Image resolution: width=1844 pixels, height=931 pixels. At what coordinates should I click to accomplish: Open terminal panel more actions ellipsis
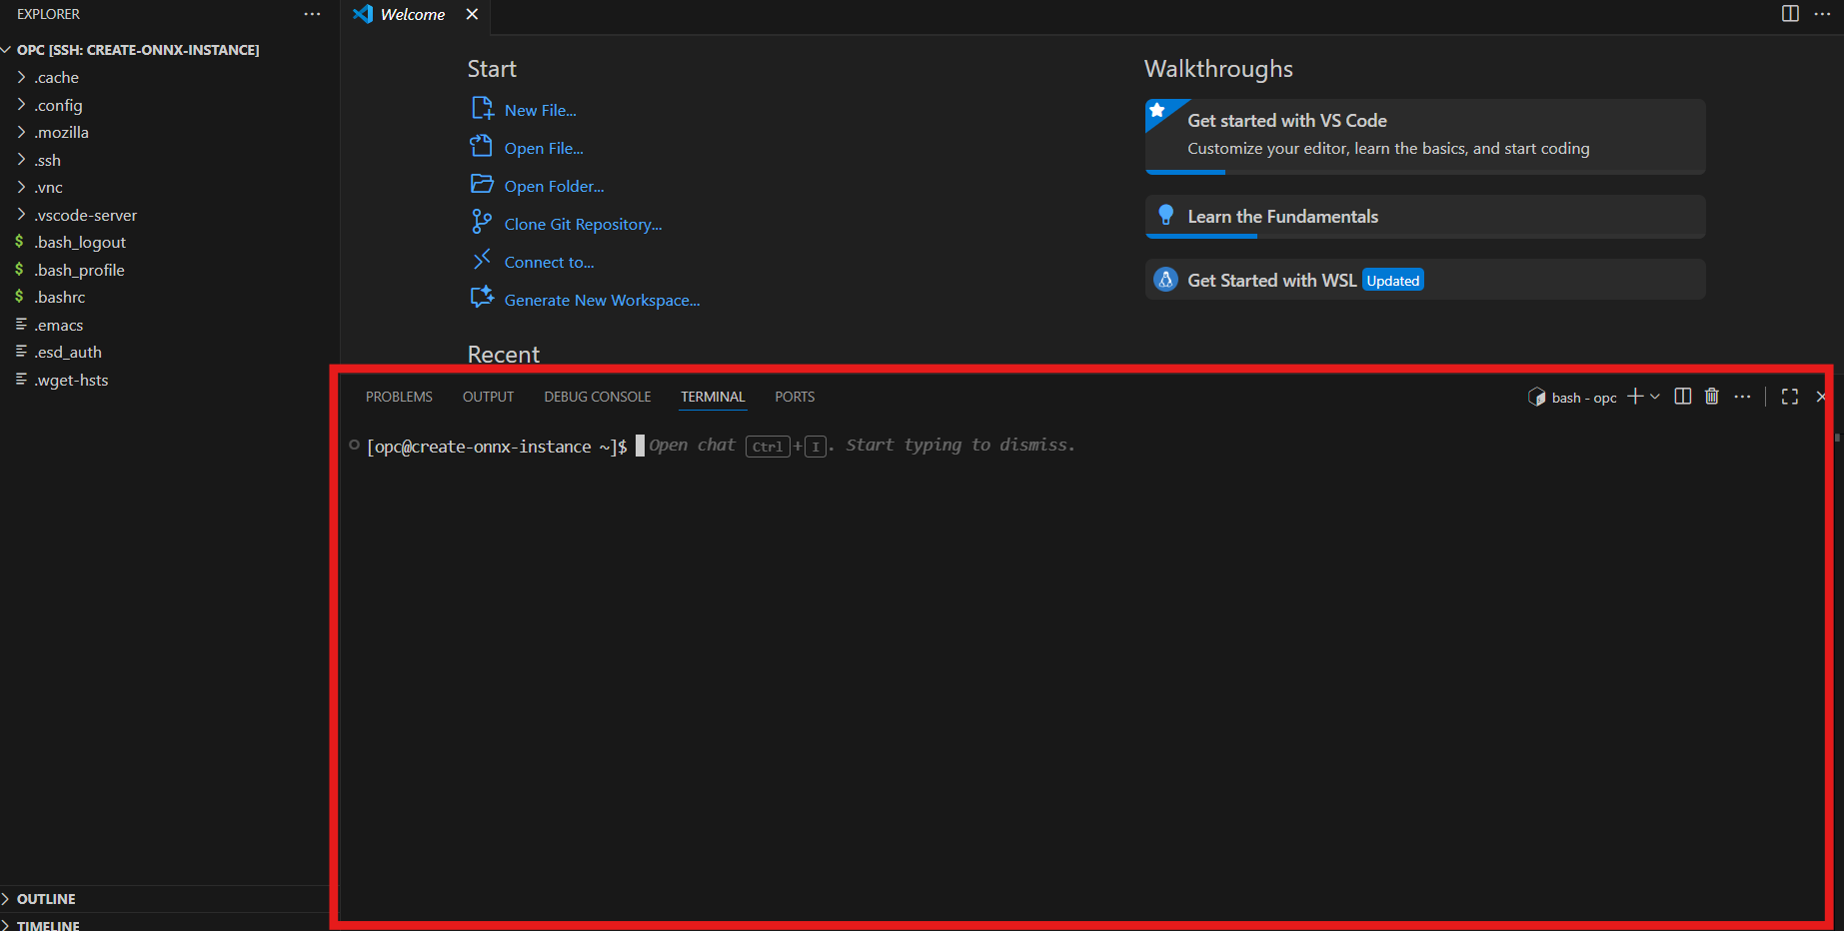click(1742, 397)
